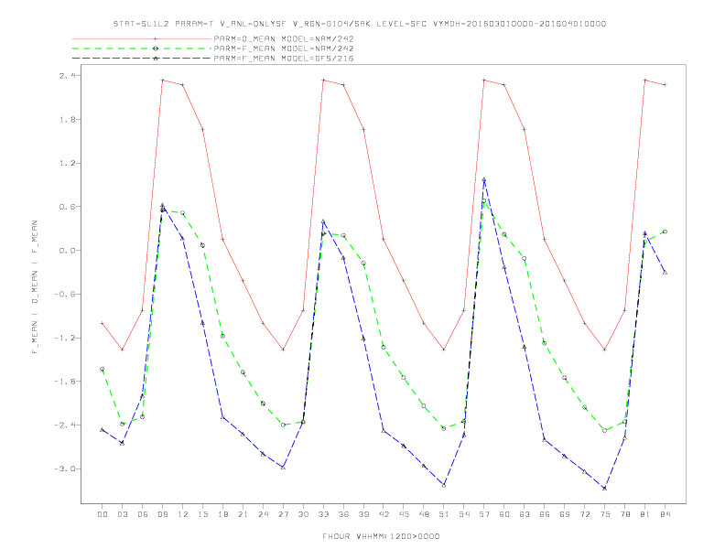
Task: Click the chart title starting with STAT=SL1L2
Action: coord(359,24)
